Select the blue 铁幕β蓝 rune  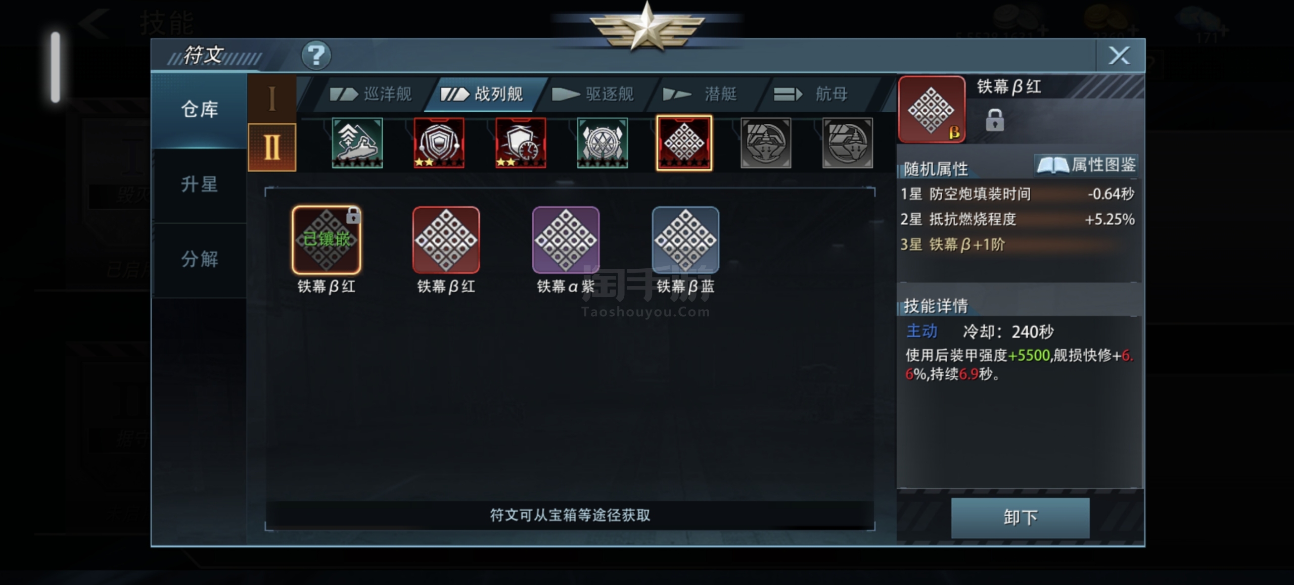[685, 240]
